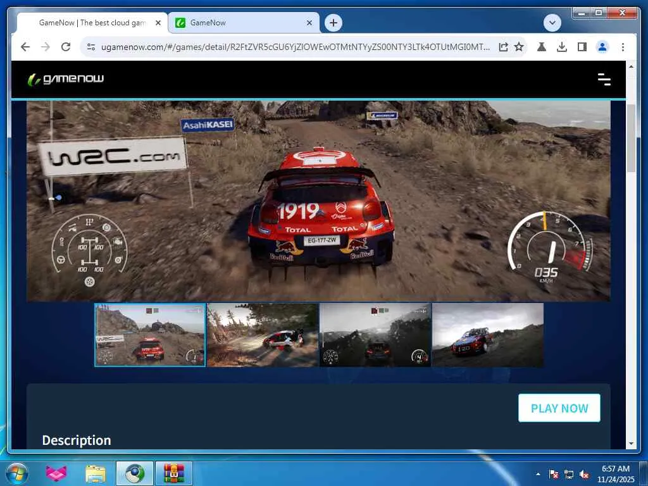The height and width of the screenshot is (486, 648).
Task: Click the muted volume tray icon
Action: point(584,474)
